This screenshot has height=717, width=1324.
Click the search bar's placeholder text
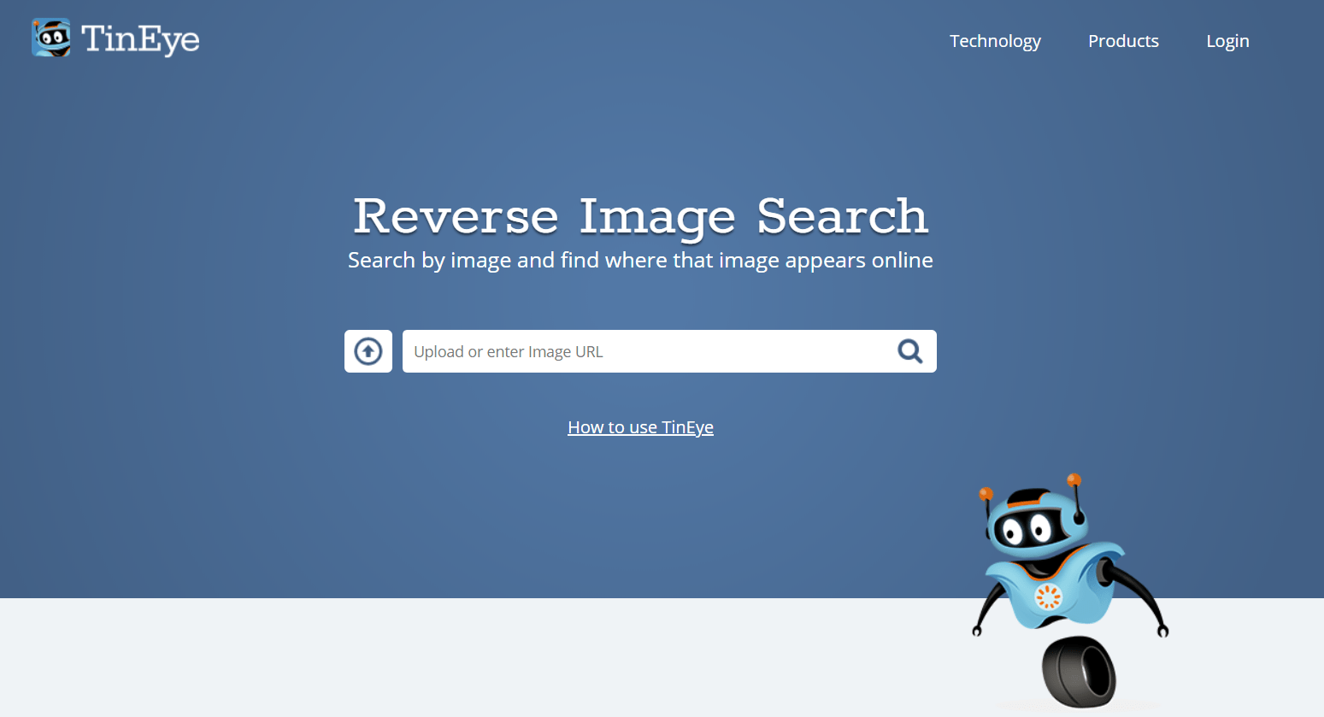508,350
